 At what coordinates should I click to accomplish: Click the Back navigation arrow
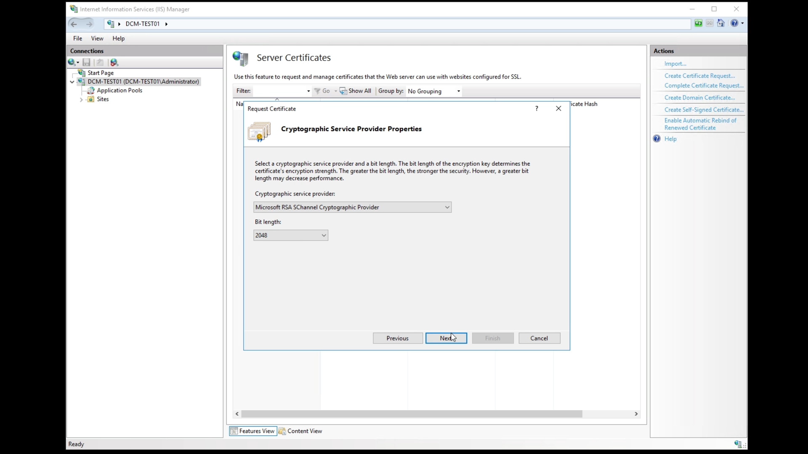point(74,24)
